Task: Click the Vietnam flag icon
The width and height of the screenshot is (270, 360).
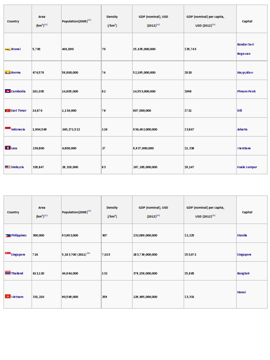Action: pyautogui.click(x=8, y=296)
